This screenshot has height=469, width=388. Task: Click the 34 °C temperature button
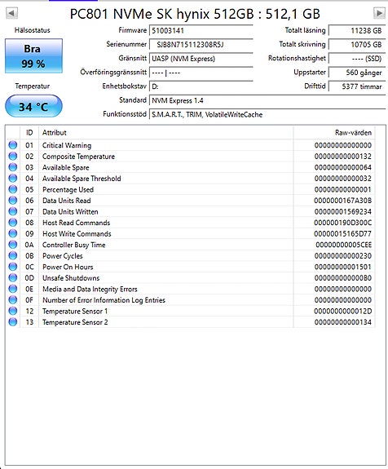click(x=33, y=107)
